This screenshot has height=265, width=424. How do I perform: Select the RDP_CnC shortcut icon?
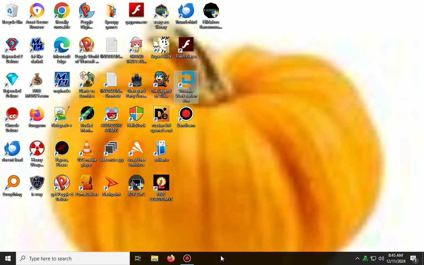click(x=136, y=186)
